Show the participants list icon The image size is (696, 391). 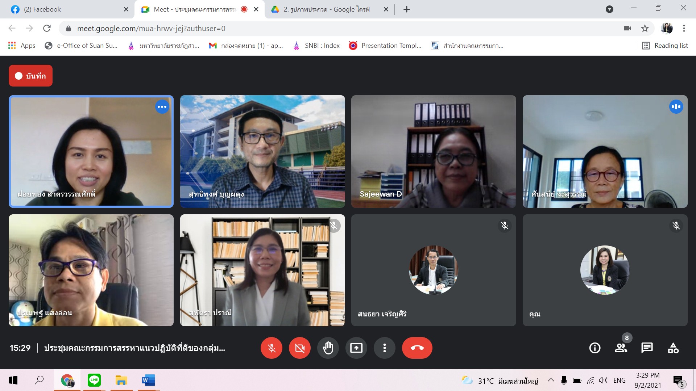click(621, 348)
